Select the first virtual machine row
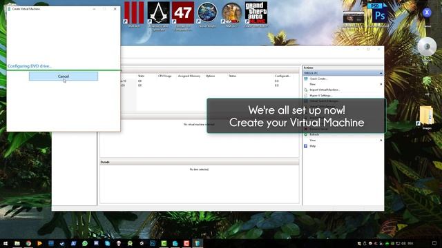442x248 pixels. point(209,81)
